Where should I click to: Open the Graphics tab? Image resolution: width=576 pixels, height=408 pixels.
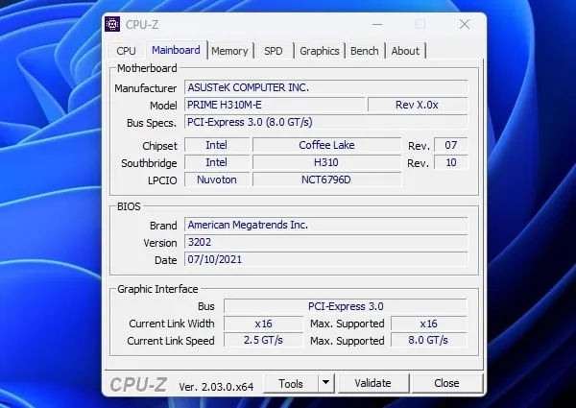click(x=320, y=51)
